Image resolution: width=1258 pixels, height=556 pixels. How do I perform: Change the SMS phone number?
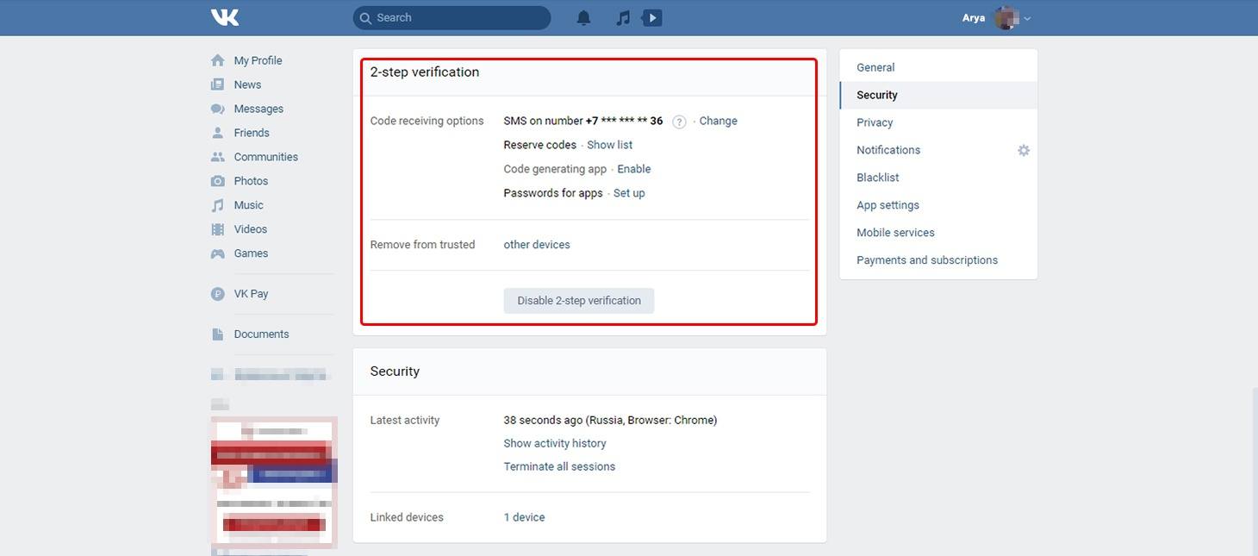(718, 121)
